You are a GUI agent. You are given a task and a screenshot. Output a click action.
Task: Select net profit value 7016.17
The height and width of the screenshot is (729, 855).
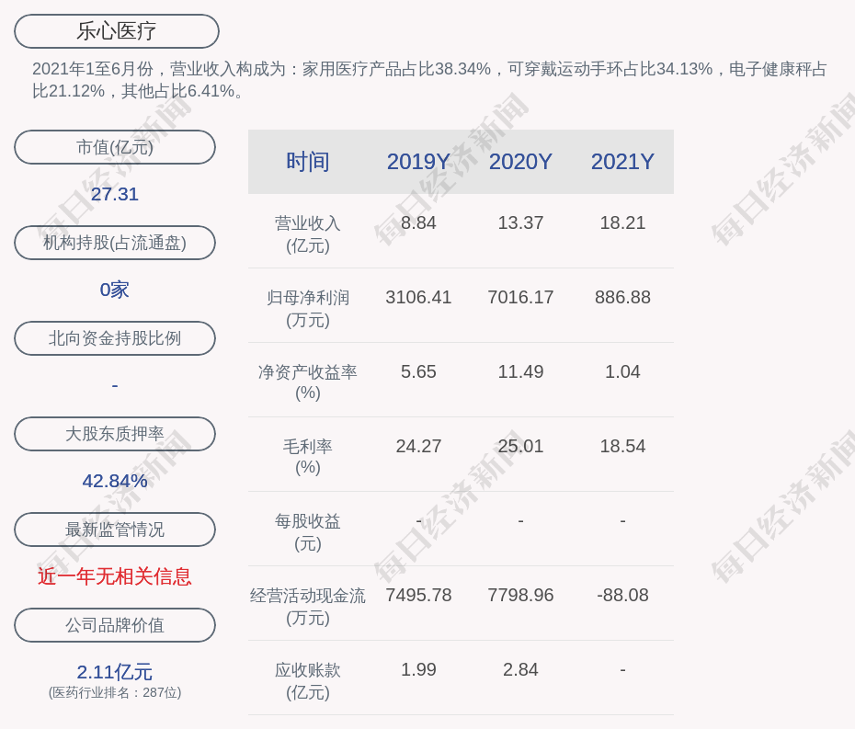520,297
